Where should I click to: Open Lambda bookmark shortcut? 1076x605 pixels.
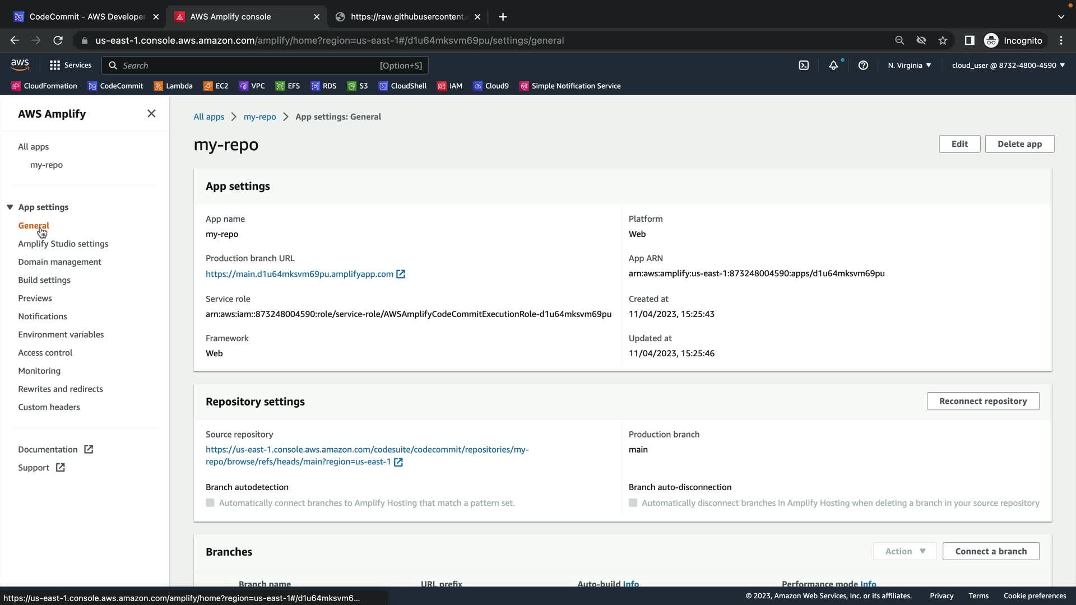[x=173, y=86]
